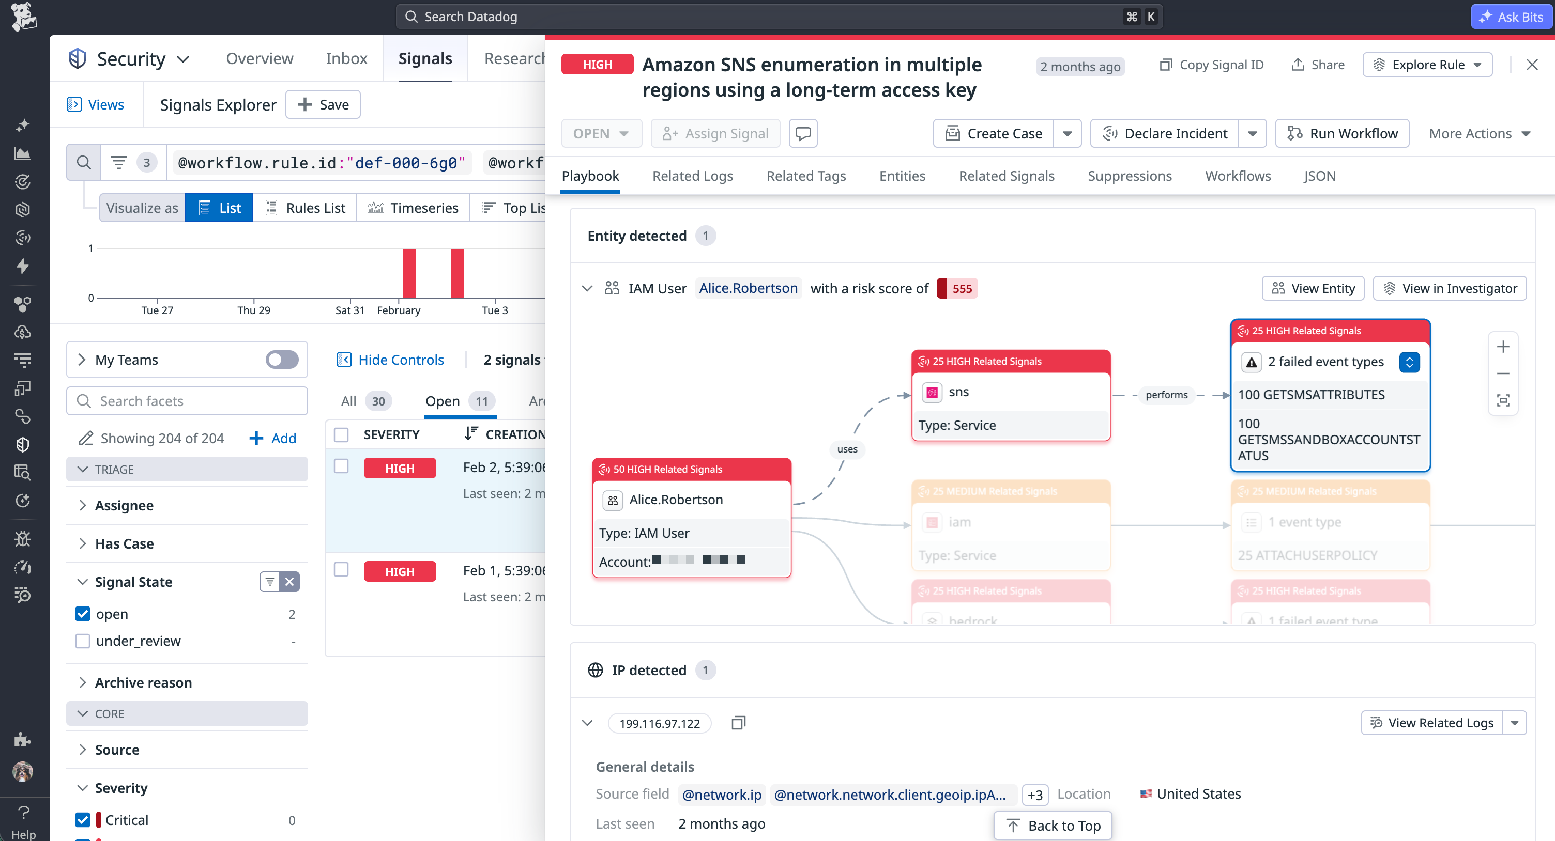The height and width of the screenshot is (841, 1555).
Task: Enable the under_review checkbox
Action: [x=83, y=641]
